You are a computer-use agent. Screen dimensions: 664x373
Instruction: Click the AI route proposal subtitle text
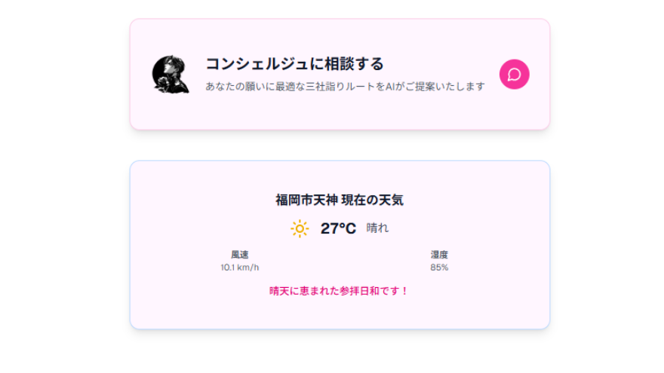[345, 87]
